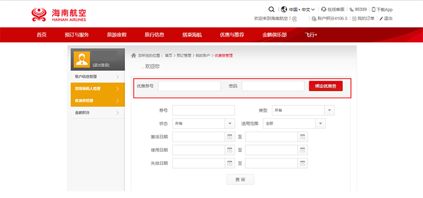This screenshot has width=423, height=198.
Task: Click the globe language icon
Action: (284, 9)
